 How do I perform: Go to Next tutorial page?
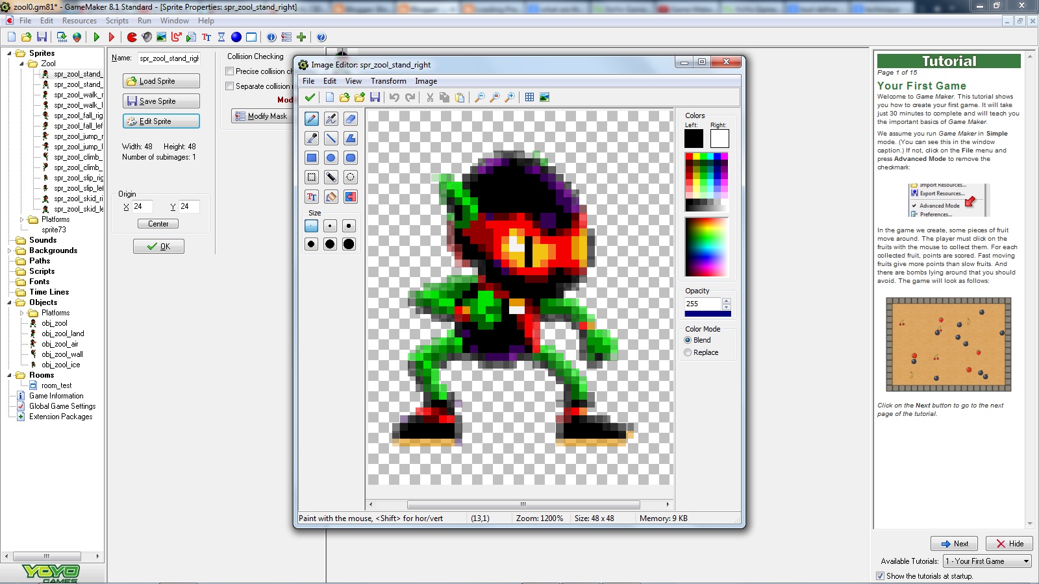[954, 544]
